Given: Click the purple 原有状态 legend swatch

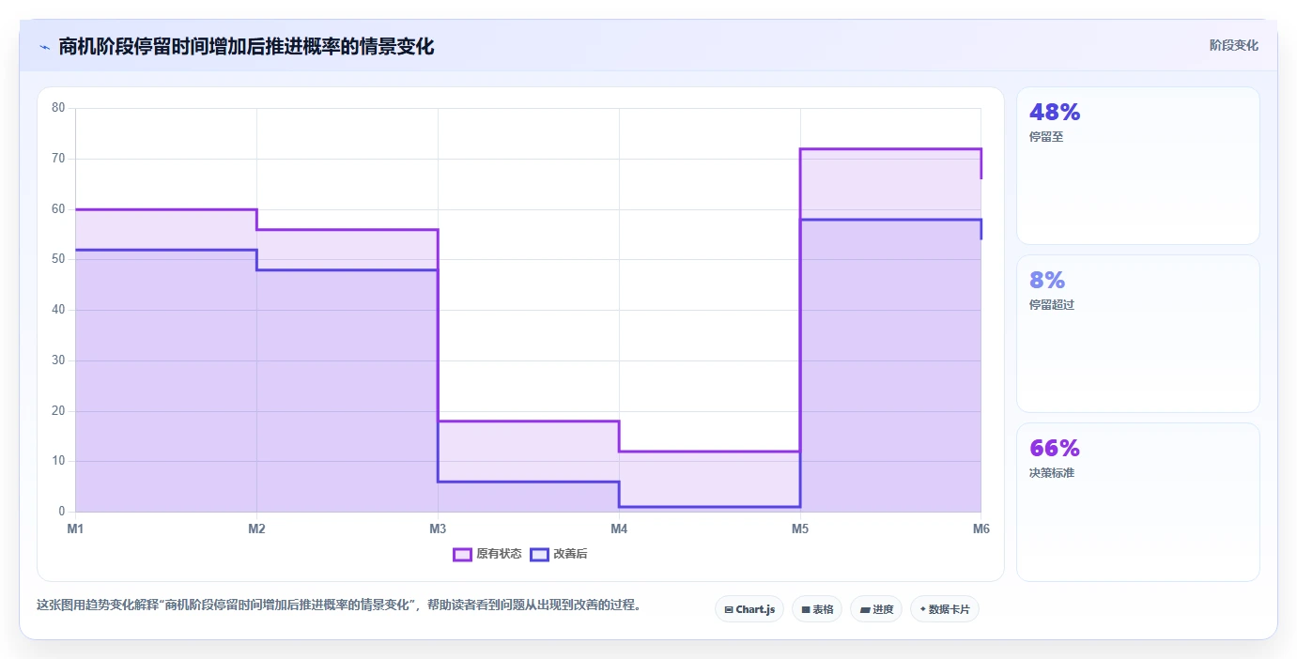Looking at the screenshot, I should 462,554.
